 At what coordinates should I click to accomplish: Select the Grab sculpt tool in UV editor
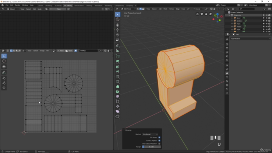[4, 78]
